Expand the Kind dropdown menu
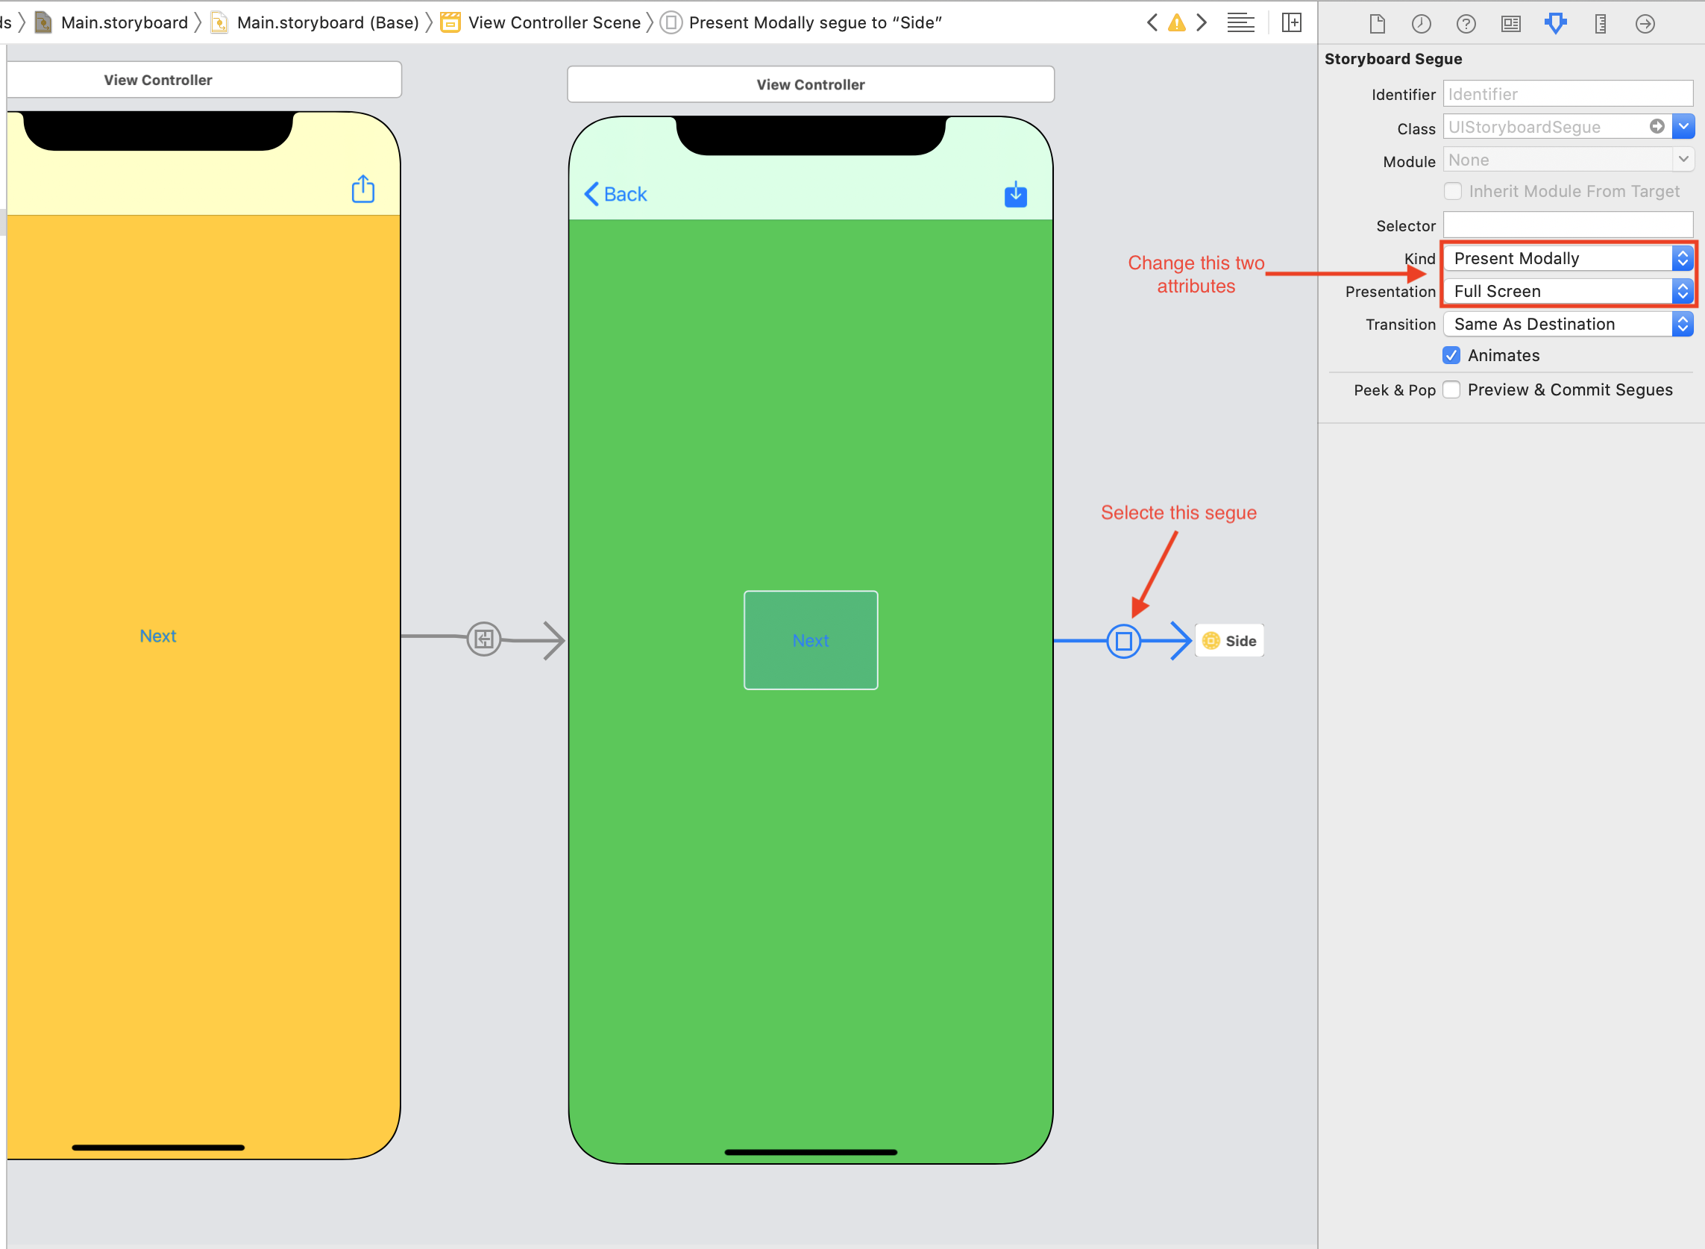 pos(1683,258)
